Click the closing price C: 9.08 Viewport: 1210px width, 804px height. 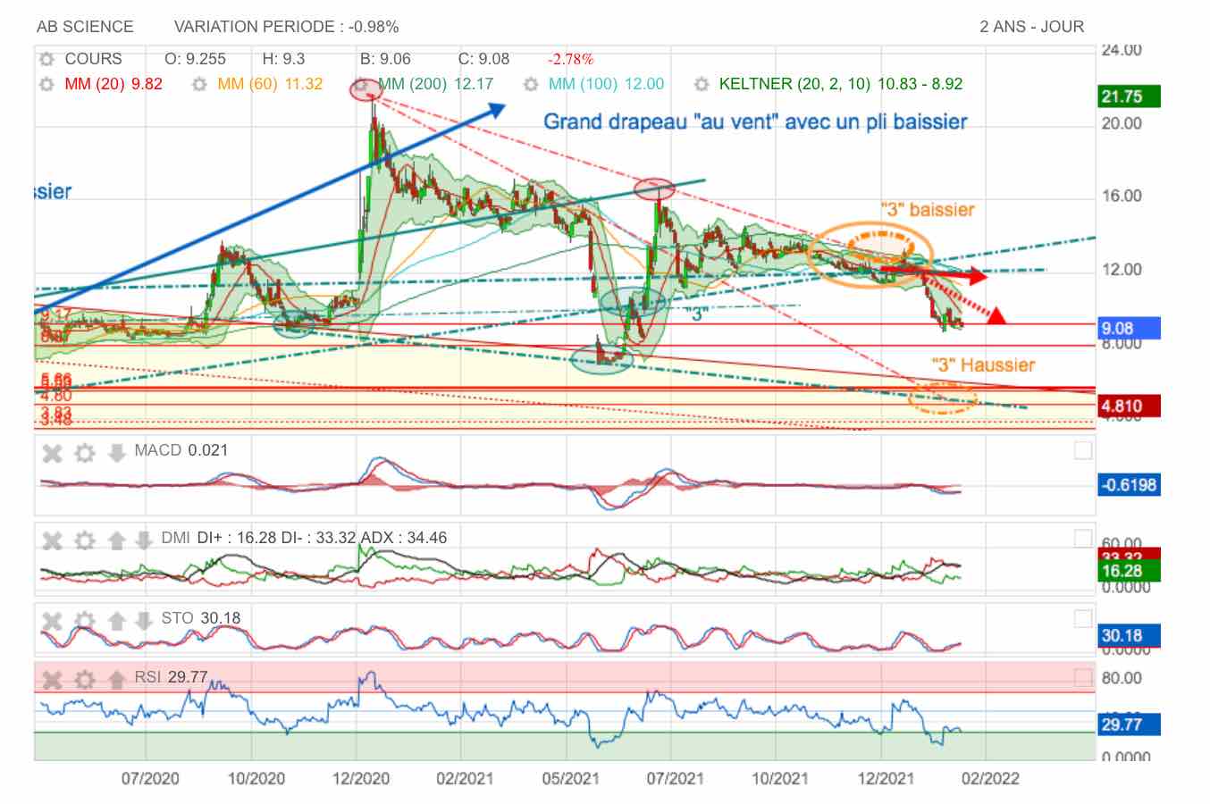(x=483, y=59)
